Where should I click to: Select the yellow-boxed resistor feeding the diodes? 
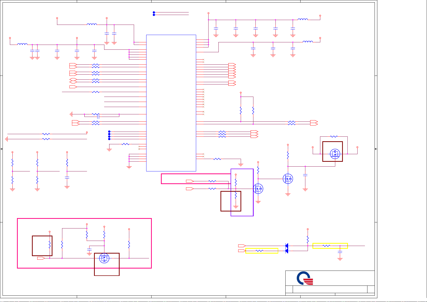point(259,251)
